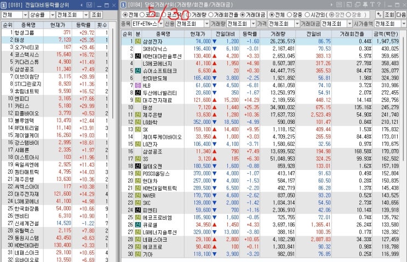This screenshot has height=262, width=407.
Task: Click 삼성공조 in the 0184 table
Action: [152, 151]
